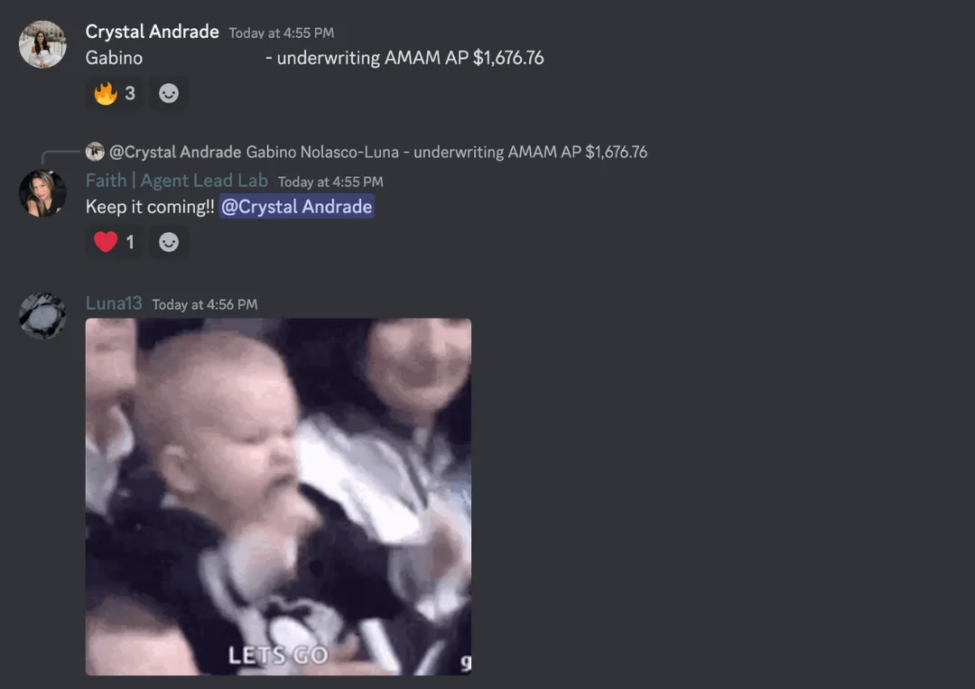Image resolution: width=975 pixels, height=689 pixels.
Task: Click the tiny avatar in reply preview
Action: (95, 152)
